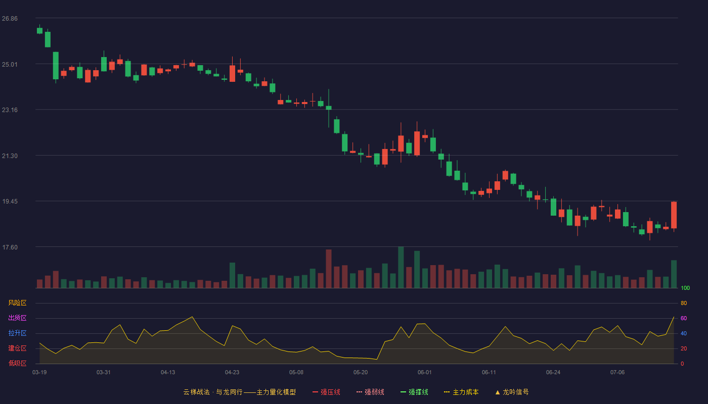
Task: Toggle the 龙吟信号 legend entry
Action: click(x=512, y=392)
